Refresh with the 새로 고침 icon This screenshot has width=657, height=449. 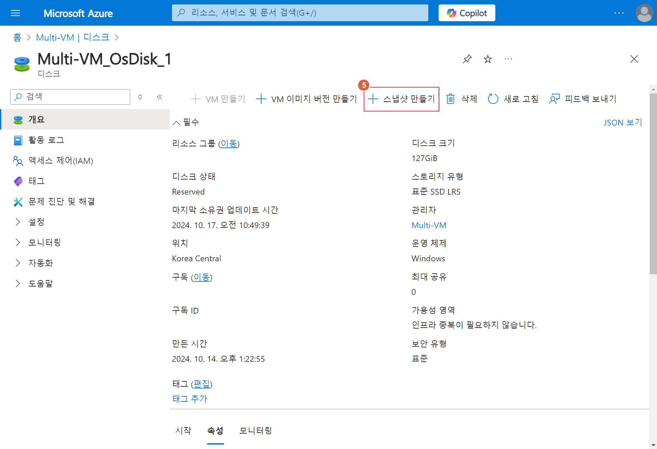[493, 99]
